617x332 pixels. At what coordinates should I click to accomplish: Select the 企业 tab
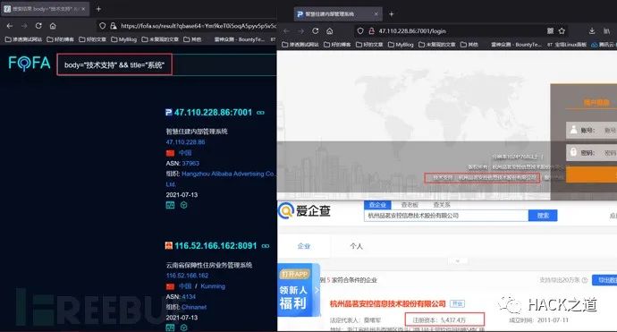304,246
